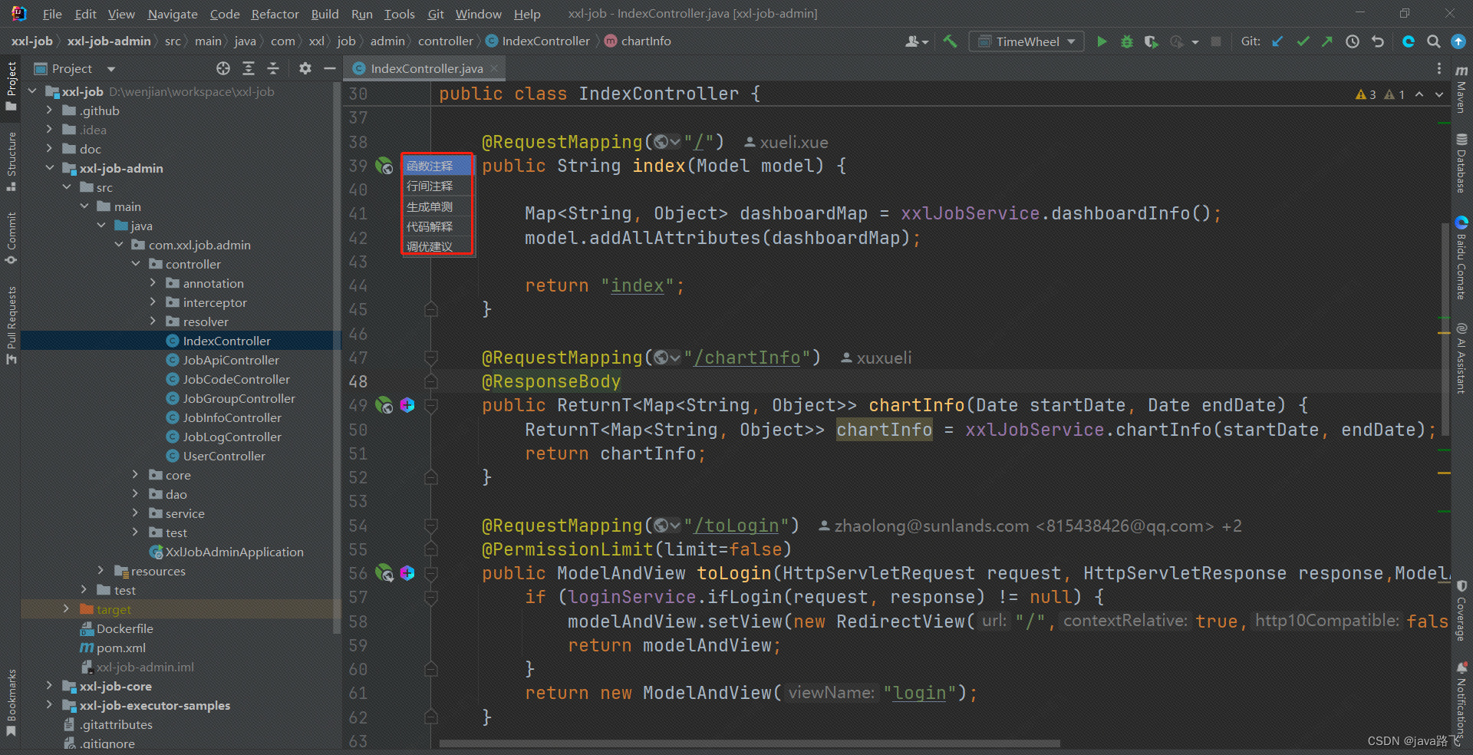Image resolution: width=1473 pixels, height=755 pixels.
Task: Click chartInfo in the breadcrumb bar
Action: 646,41
